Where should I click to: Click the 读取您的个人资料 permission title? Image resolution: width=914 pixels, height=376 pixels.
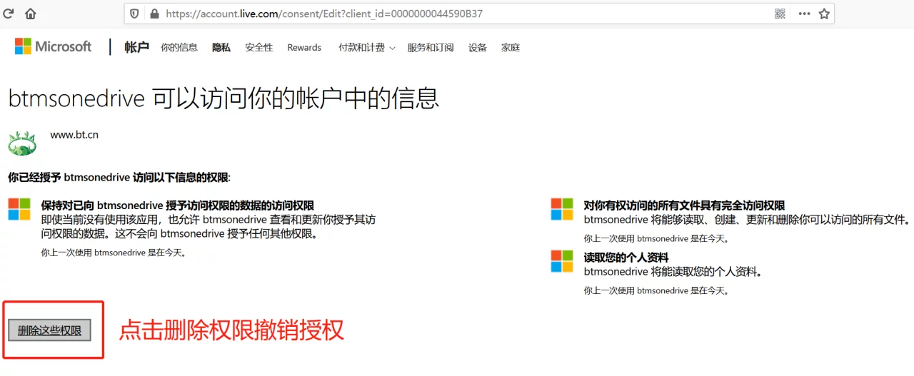click(626, 257)
